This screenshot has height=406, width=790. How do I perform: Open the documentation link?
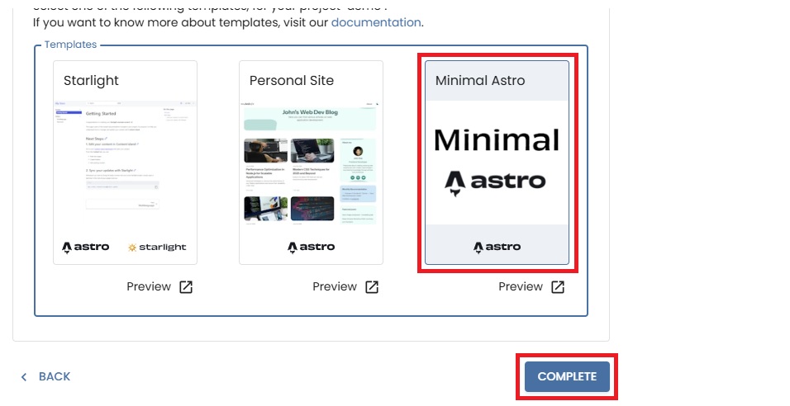(376, 22)
